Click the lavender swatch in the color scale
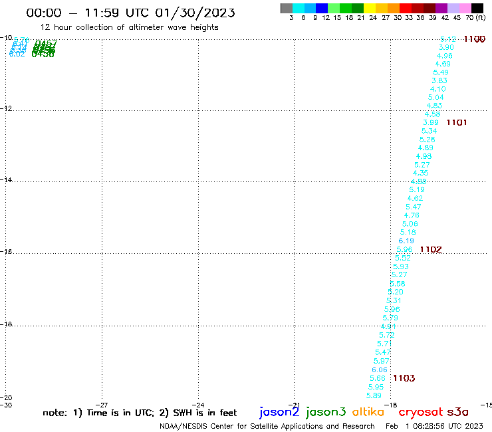The width and height of the screenshot is (492, 432). (x=453, y=8)
